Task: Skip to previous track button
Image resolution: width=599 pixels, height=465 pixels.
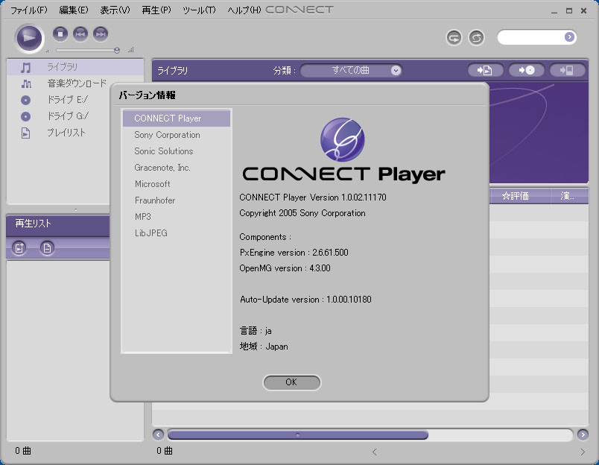Action: click(x=80, y=34)
